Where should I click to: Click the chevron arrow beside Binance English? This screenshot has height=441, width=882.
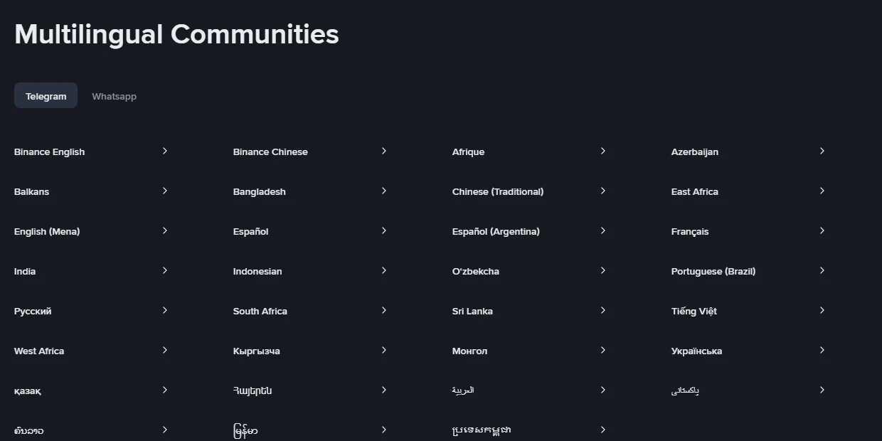pyautogui.click(x=164, y=151)
